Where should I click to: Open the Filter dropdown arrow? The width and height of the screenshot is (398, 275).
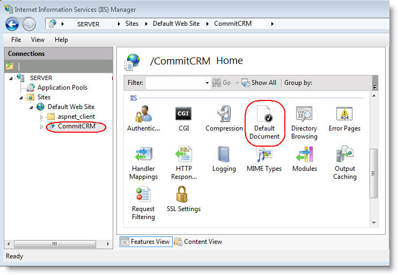(x=207, y=83)
